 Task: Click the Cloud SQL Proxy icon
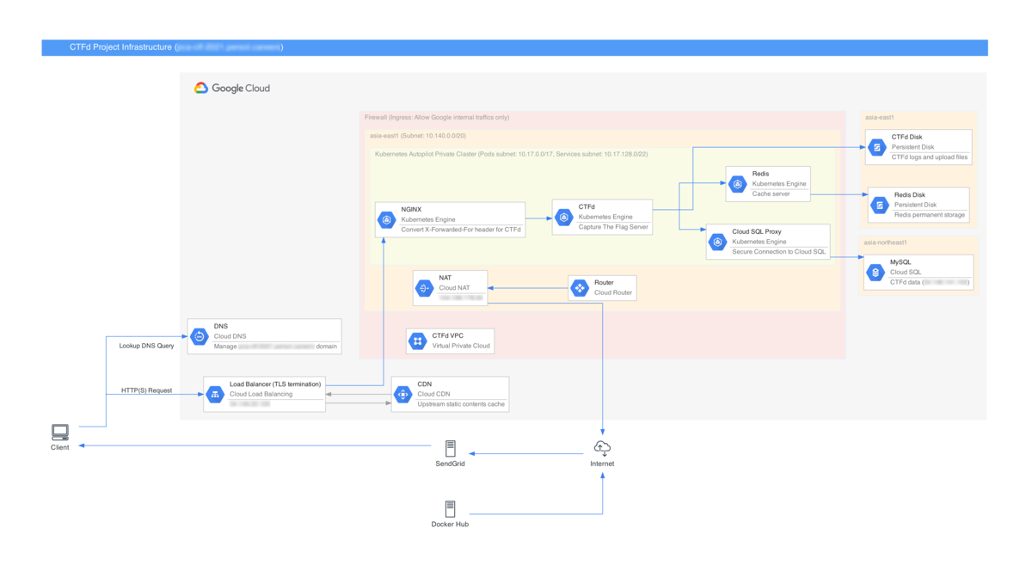[x=718, y=243]
